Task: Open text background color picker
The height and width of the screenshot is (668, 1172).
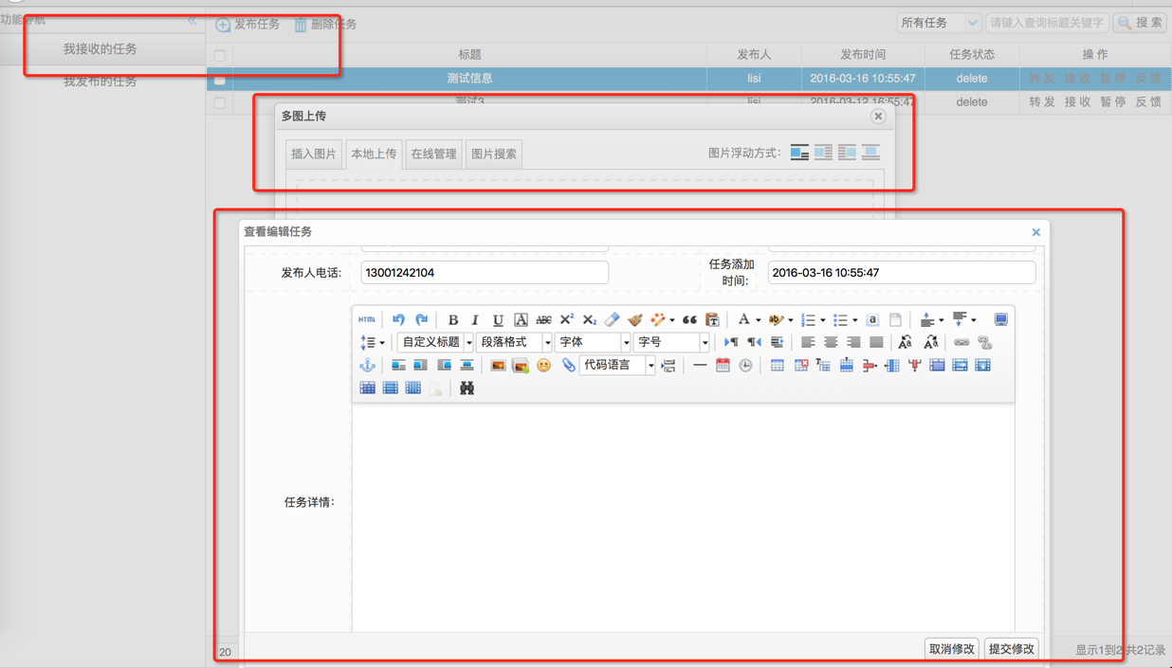Action: pyautogui.click(x=776, y=320)
